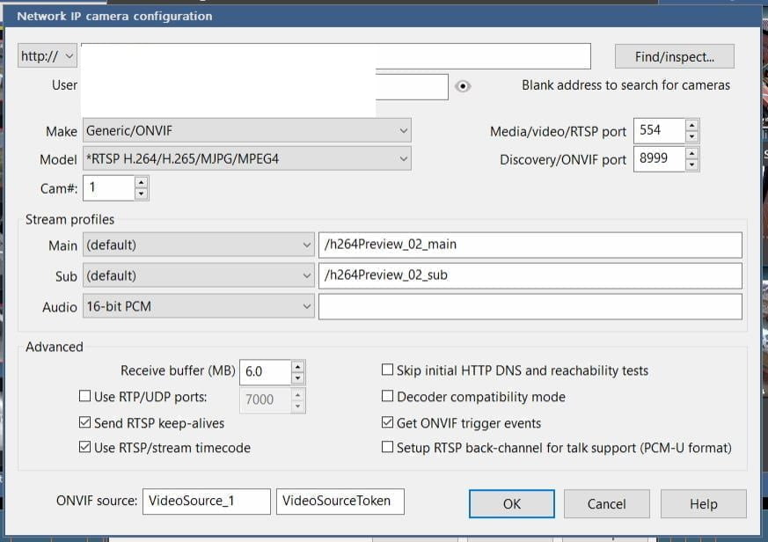Expand the Make Generic/ONVIF dropdown

pyautogui.click(x=247, y=131)
